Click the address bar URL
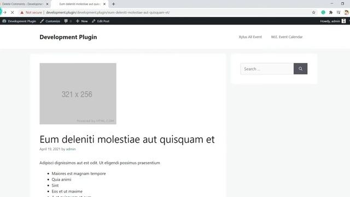The width and height of the screenshot is (350, 197). pos(108,13)
